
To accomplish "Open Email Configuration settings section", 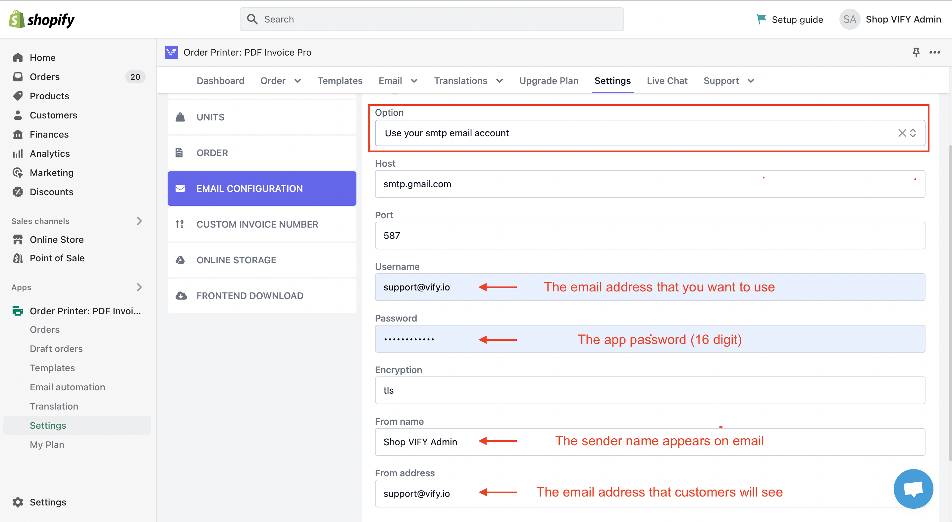I will (x=262, y=188).
